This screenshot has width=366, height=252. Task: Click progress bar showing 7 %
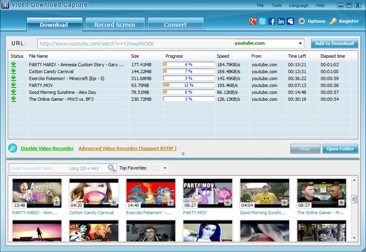click(189, 71)
